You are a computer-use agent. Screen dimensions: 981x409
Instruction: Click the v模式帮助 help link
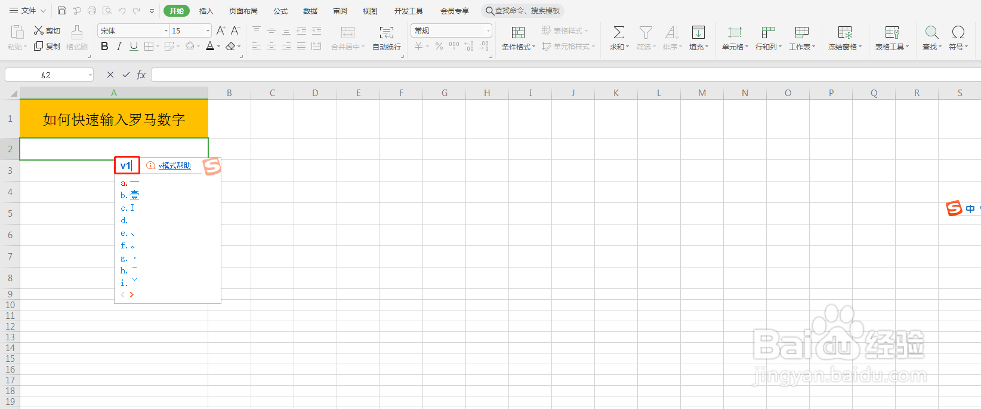[x=175, y=165]
